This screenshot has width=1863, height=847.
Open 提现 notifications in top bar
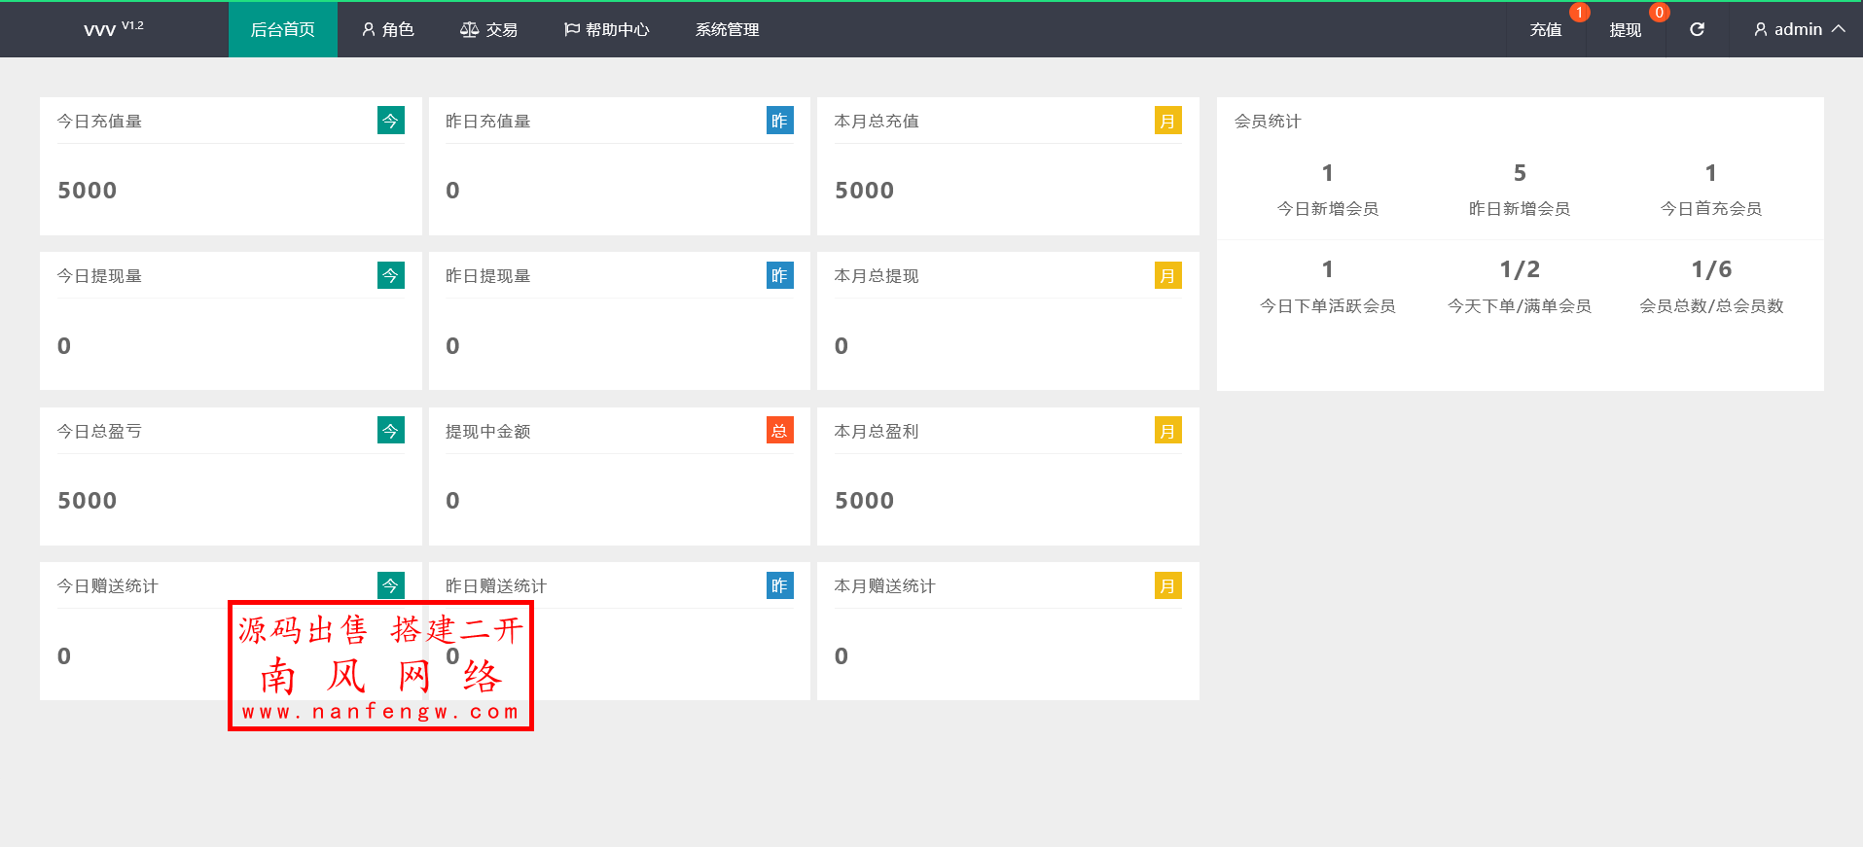click(1625, 29)
